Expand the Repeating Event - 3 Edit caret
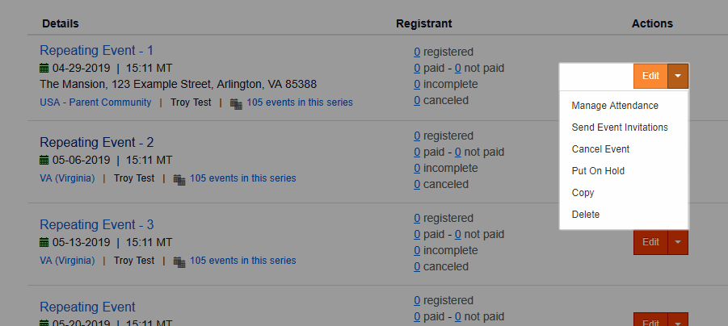 [678, 242]
